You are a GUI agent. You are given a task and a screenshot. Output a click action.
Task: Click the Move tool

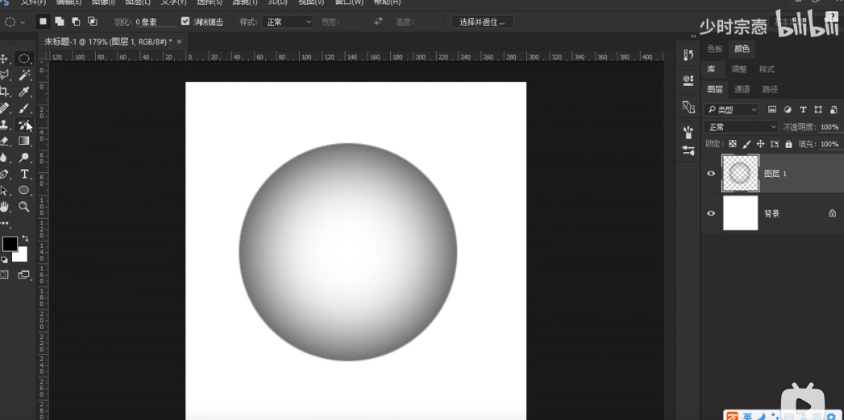coord(4,59)
